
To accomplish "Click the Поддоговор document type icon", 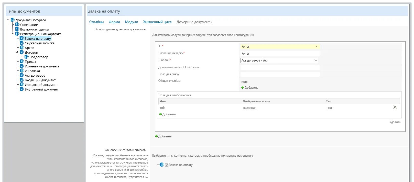I will point(27,57).
